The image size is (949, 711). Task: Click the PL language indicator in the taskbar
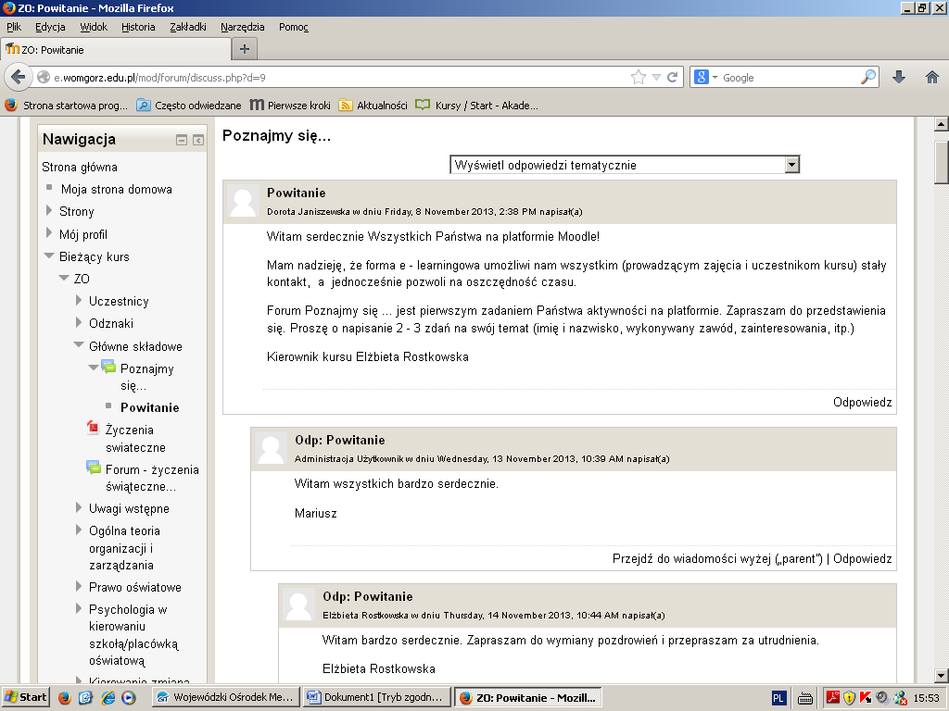coord(778,698)
